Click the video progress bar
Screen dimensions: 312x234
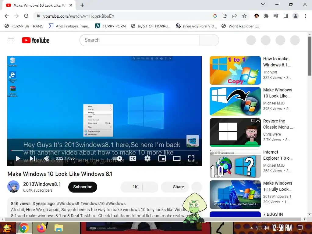click(105, 151)
